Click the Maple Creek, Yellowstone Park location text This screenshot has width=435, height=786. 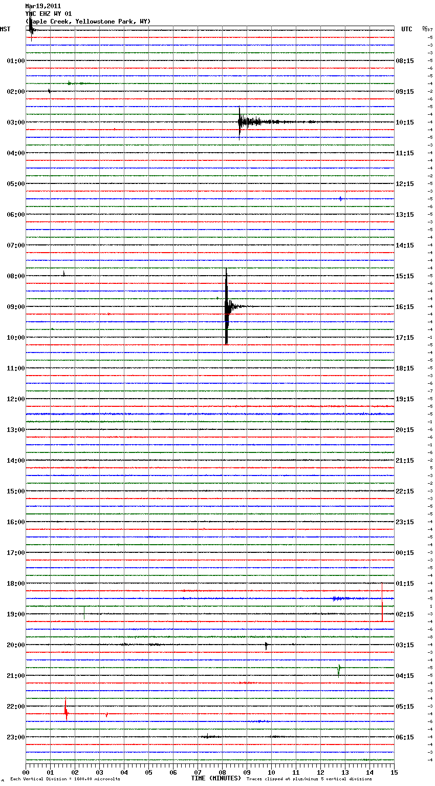(x=88, y=22)
